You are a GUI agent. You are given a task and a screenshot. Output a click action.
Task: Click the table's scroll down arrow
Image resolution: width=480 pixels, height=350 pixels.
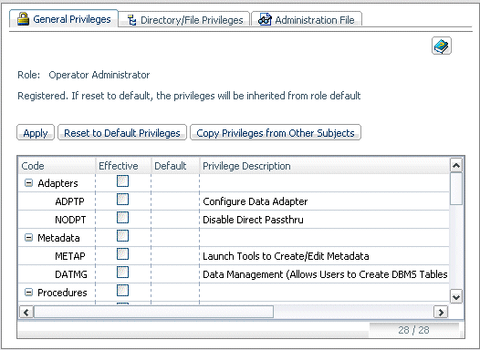tap(456, 297)
